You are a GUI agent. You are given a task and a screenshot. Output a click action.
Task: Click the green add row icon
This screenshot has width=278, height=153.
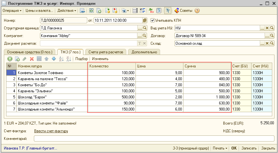[x=10, y=59]
